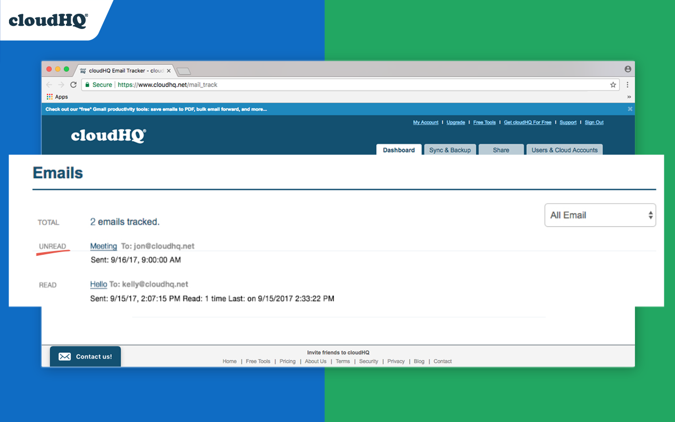Click the Upgrade link in header

[456, 122]
